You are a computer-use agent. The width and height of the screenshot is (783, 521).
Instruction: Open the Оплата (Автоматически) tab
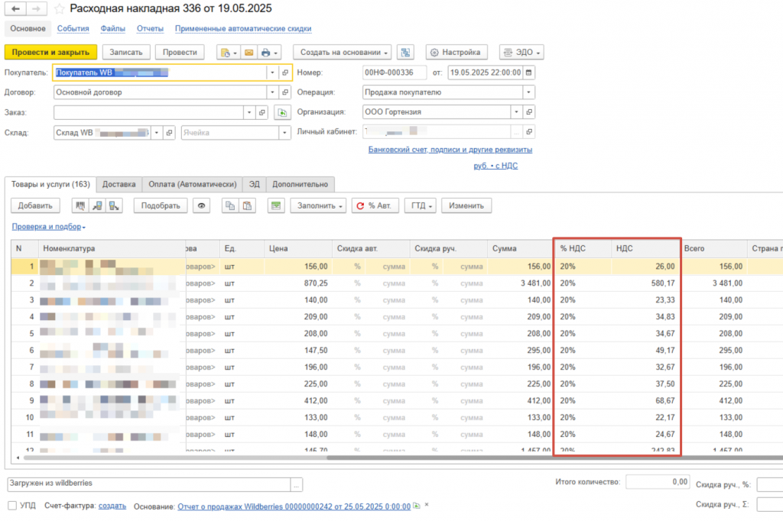pyautogui.click(x=192, y=184)
